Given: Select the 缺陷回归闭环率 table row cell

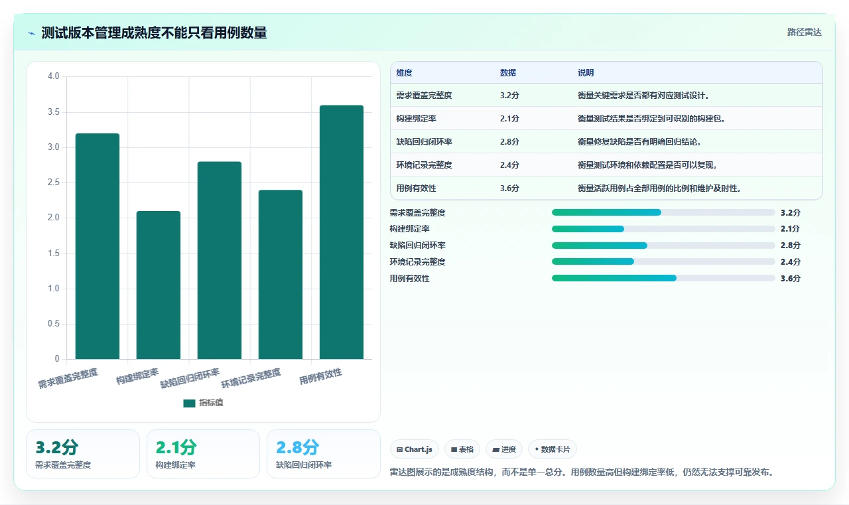Looking at the screenshot, I should 424,142.
